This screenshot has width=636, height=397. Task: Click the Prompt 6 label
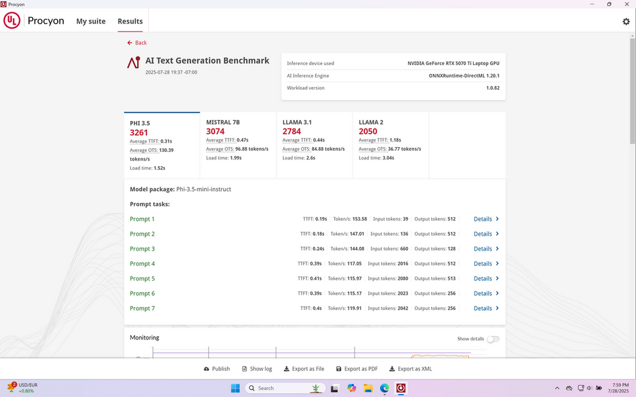(x=142, y=293)
